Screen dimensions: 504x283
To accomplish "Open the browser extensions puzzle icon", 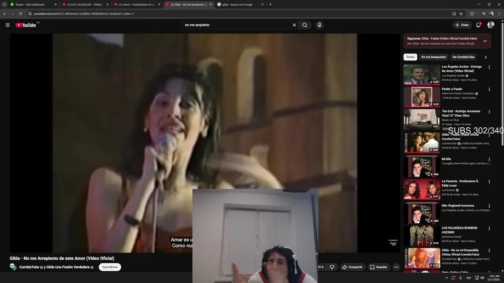I will pyautogui.click(x=472, y=13).
